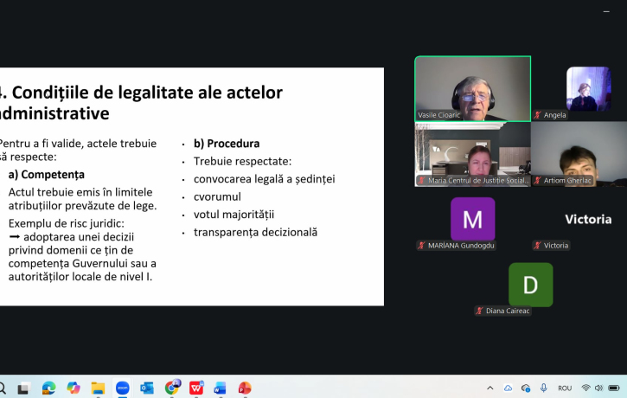Screen dimensions: 627x398
Task: Launch Microsoft Edge from the taskbar
Action: point(48,388)
